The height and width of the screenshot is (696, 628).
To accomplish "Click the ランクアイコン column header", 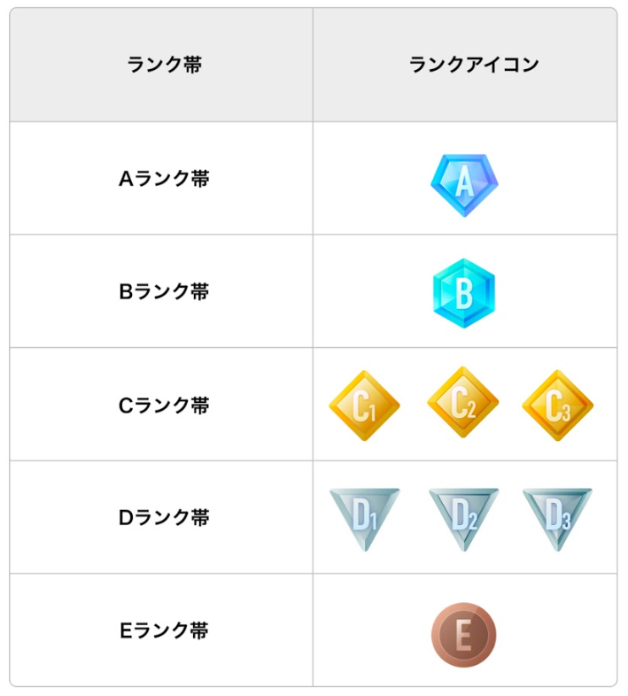I will coord(474,65).
